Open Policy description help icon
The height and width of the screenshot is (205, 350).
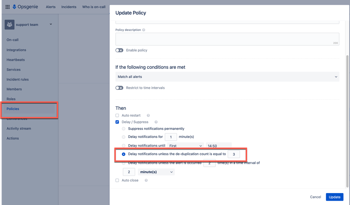tap(143, 30)
